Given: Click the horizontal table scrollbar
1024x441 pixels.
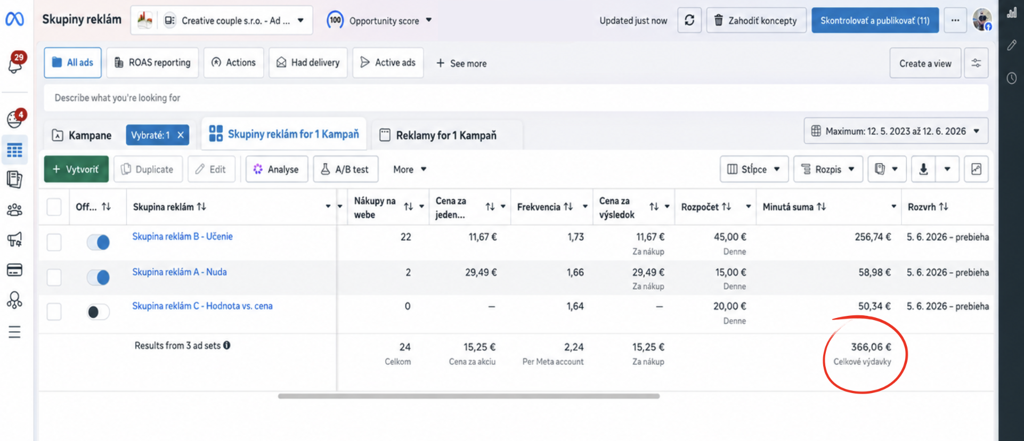Looking at the screenshot, I should (x=469, y=396).
